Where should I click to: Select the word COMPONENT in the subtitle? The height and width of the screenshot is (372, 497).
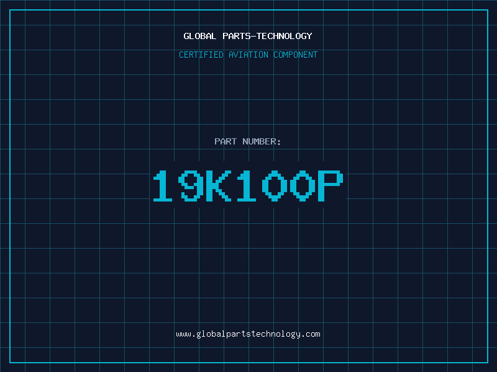tap(295, 55)
